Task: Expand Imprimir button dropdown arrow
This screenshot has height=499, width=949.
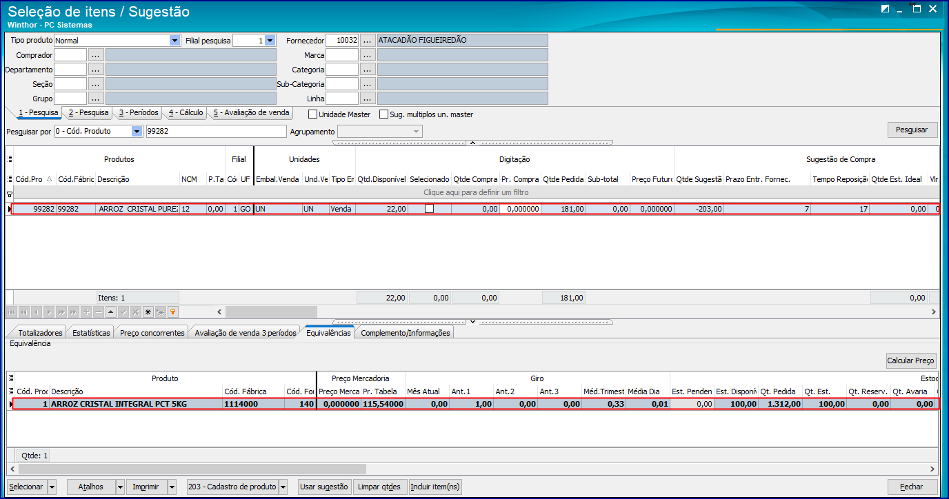Action: [x=172, y=487]
